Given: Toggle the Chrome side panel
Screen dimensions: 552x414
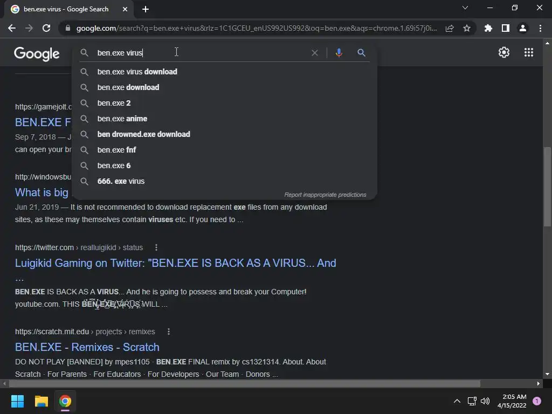Looking at the screenshot, I should 506,28.
